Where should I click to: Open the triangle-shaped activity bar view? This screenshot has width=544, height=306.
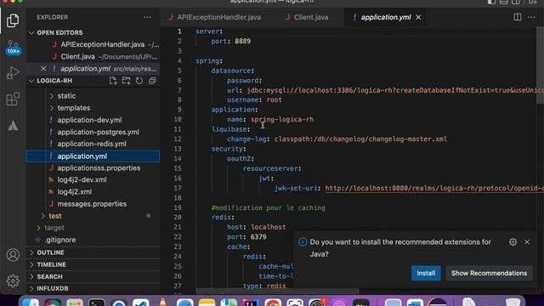pyautogui.click(x=13, y=126)
